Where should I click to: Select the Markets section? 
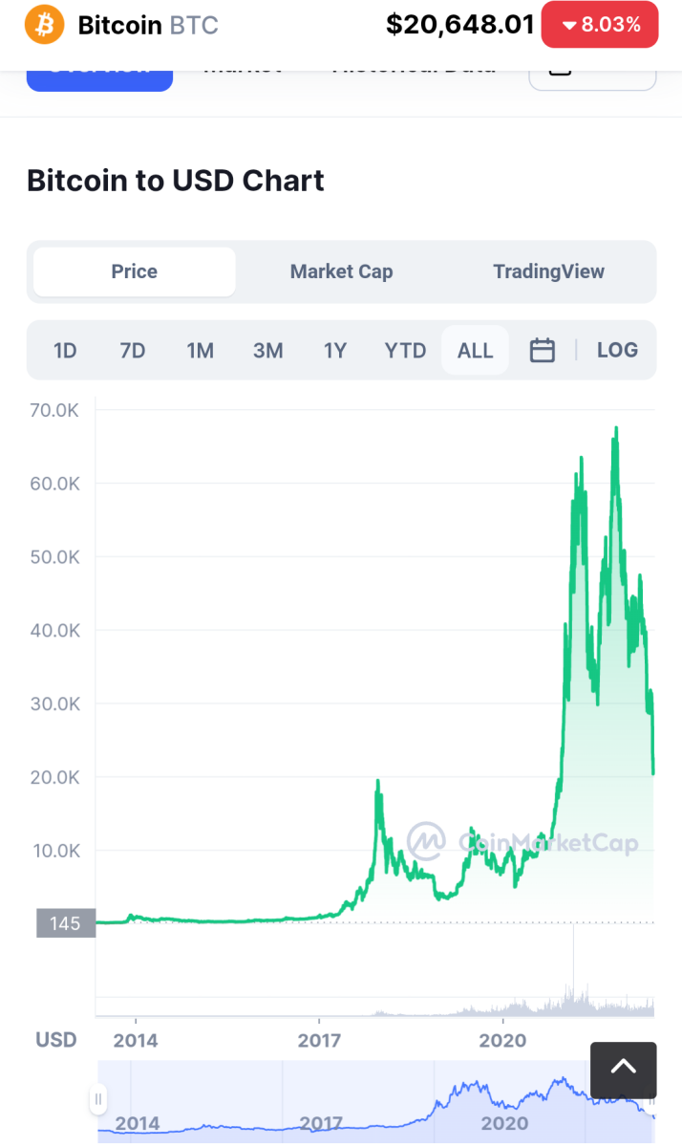coord(244,65)
